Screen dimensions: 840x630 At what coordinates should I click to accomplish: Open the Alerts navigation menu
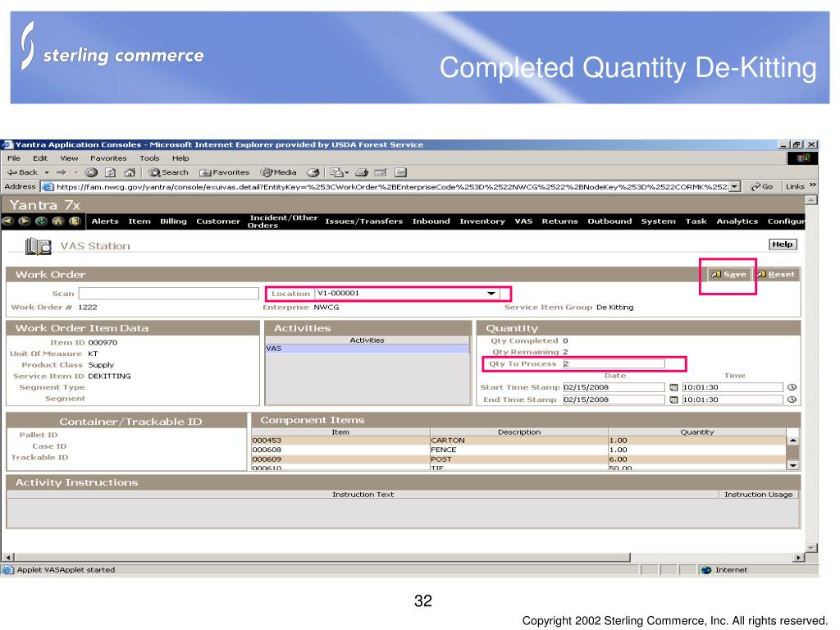(x=105, y=221)
